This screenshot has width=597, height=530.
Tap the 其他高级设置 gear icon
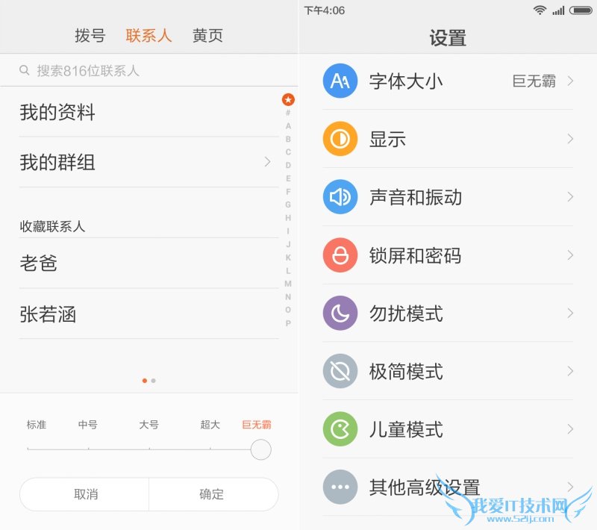(340, 487)
